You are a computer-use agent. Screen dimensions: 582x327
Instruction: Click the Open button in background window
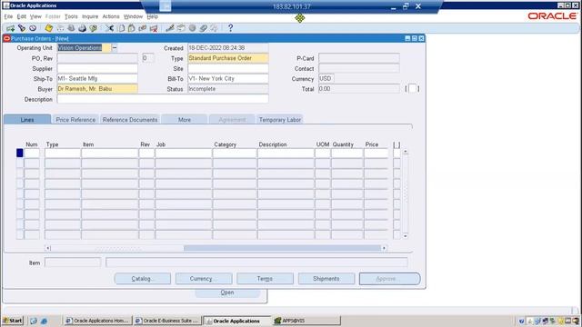click(x=227, y=292)
